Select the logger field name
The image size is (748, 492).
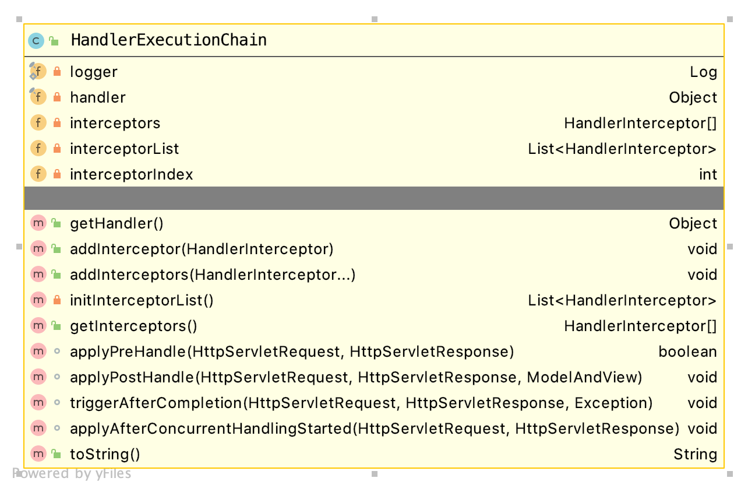pyautogui.click(x=94, y=72)
